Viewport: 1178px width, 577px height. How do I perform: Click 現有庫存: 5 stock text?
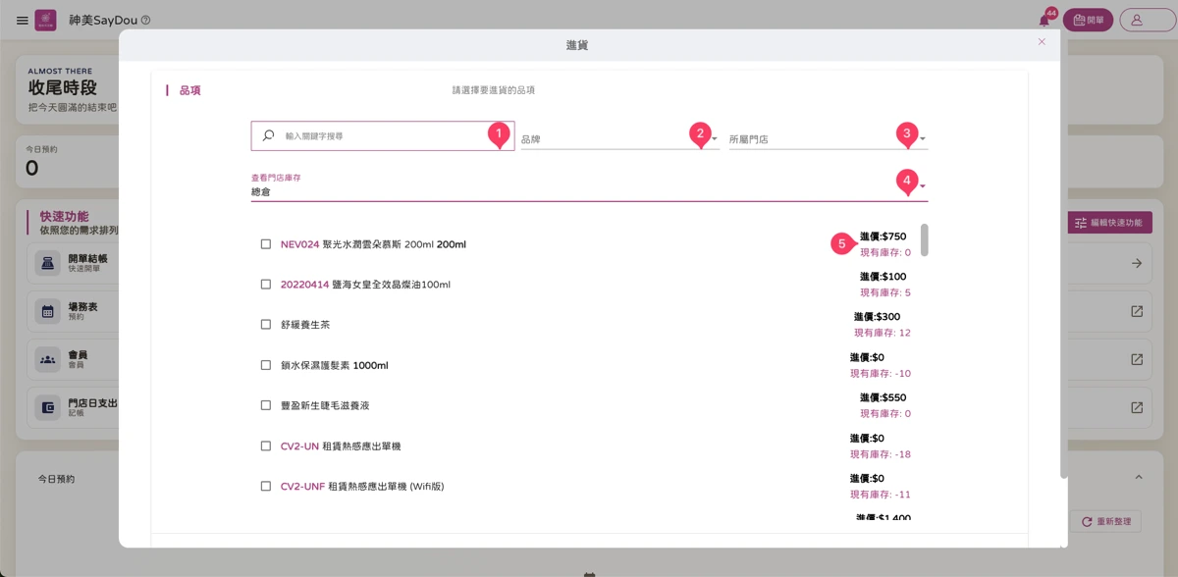pos(885,292)
